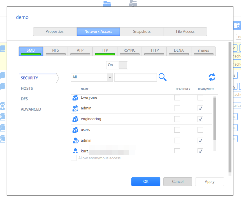
Task: Select the iTunes protocol tab
Action: point(203,51)
